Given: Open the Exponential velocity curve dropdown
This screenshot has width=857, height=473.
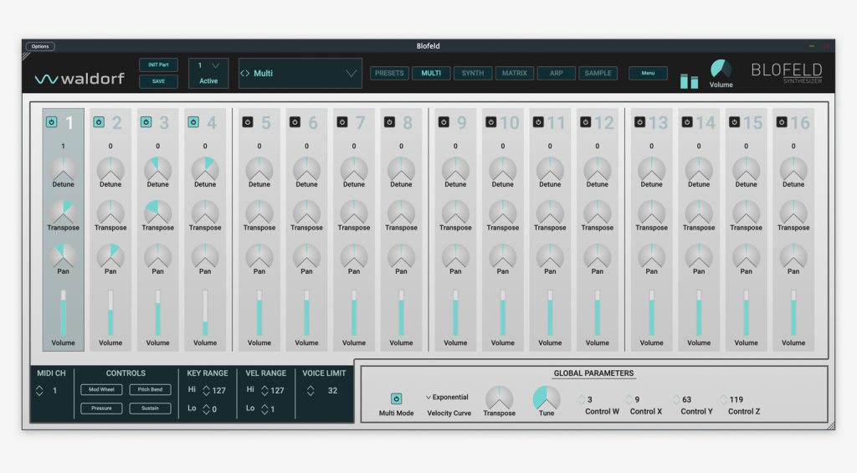Looking at the screenshot, I should click(x=447, y=397).
